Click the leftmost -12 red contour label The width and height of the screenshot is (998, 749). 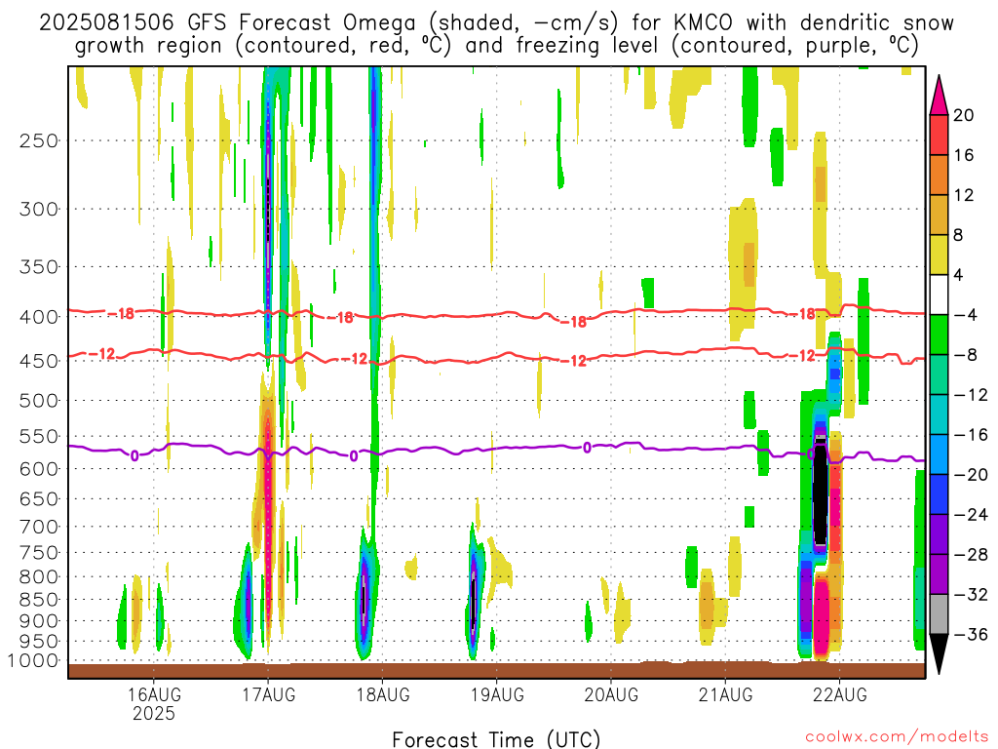tap(101, 353)
